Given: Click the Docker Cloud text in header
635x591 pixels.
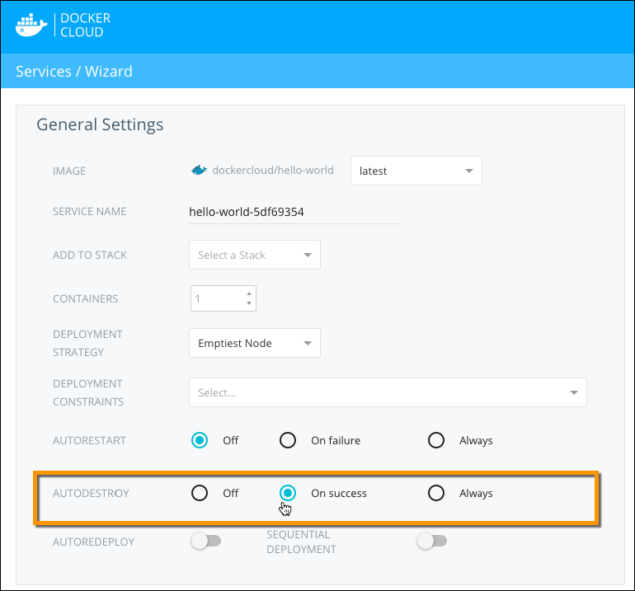Looking at the screenshot, I should [x=86, y=25].
